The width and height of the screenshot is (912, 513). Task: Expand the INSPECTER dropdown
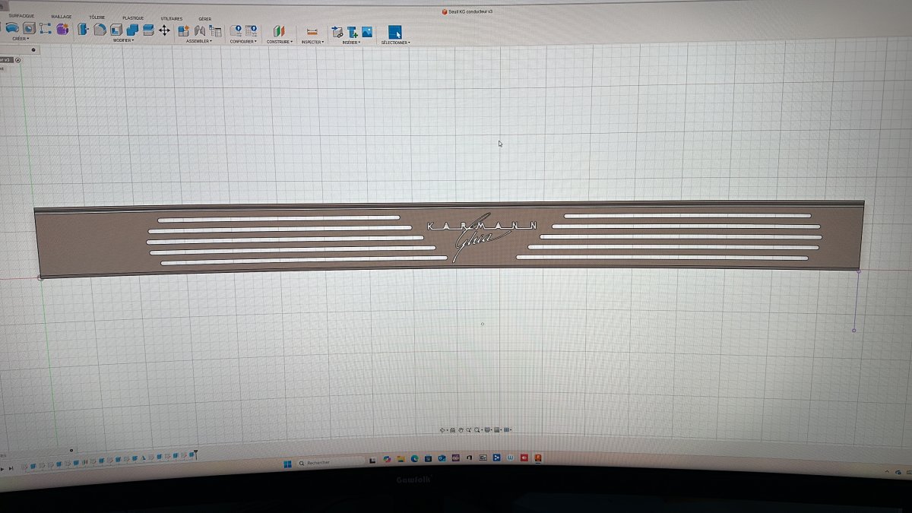[x=312, y=42]
